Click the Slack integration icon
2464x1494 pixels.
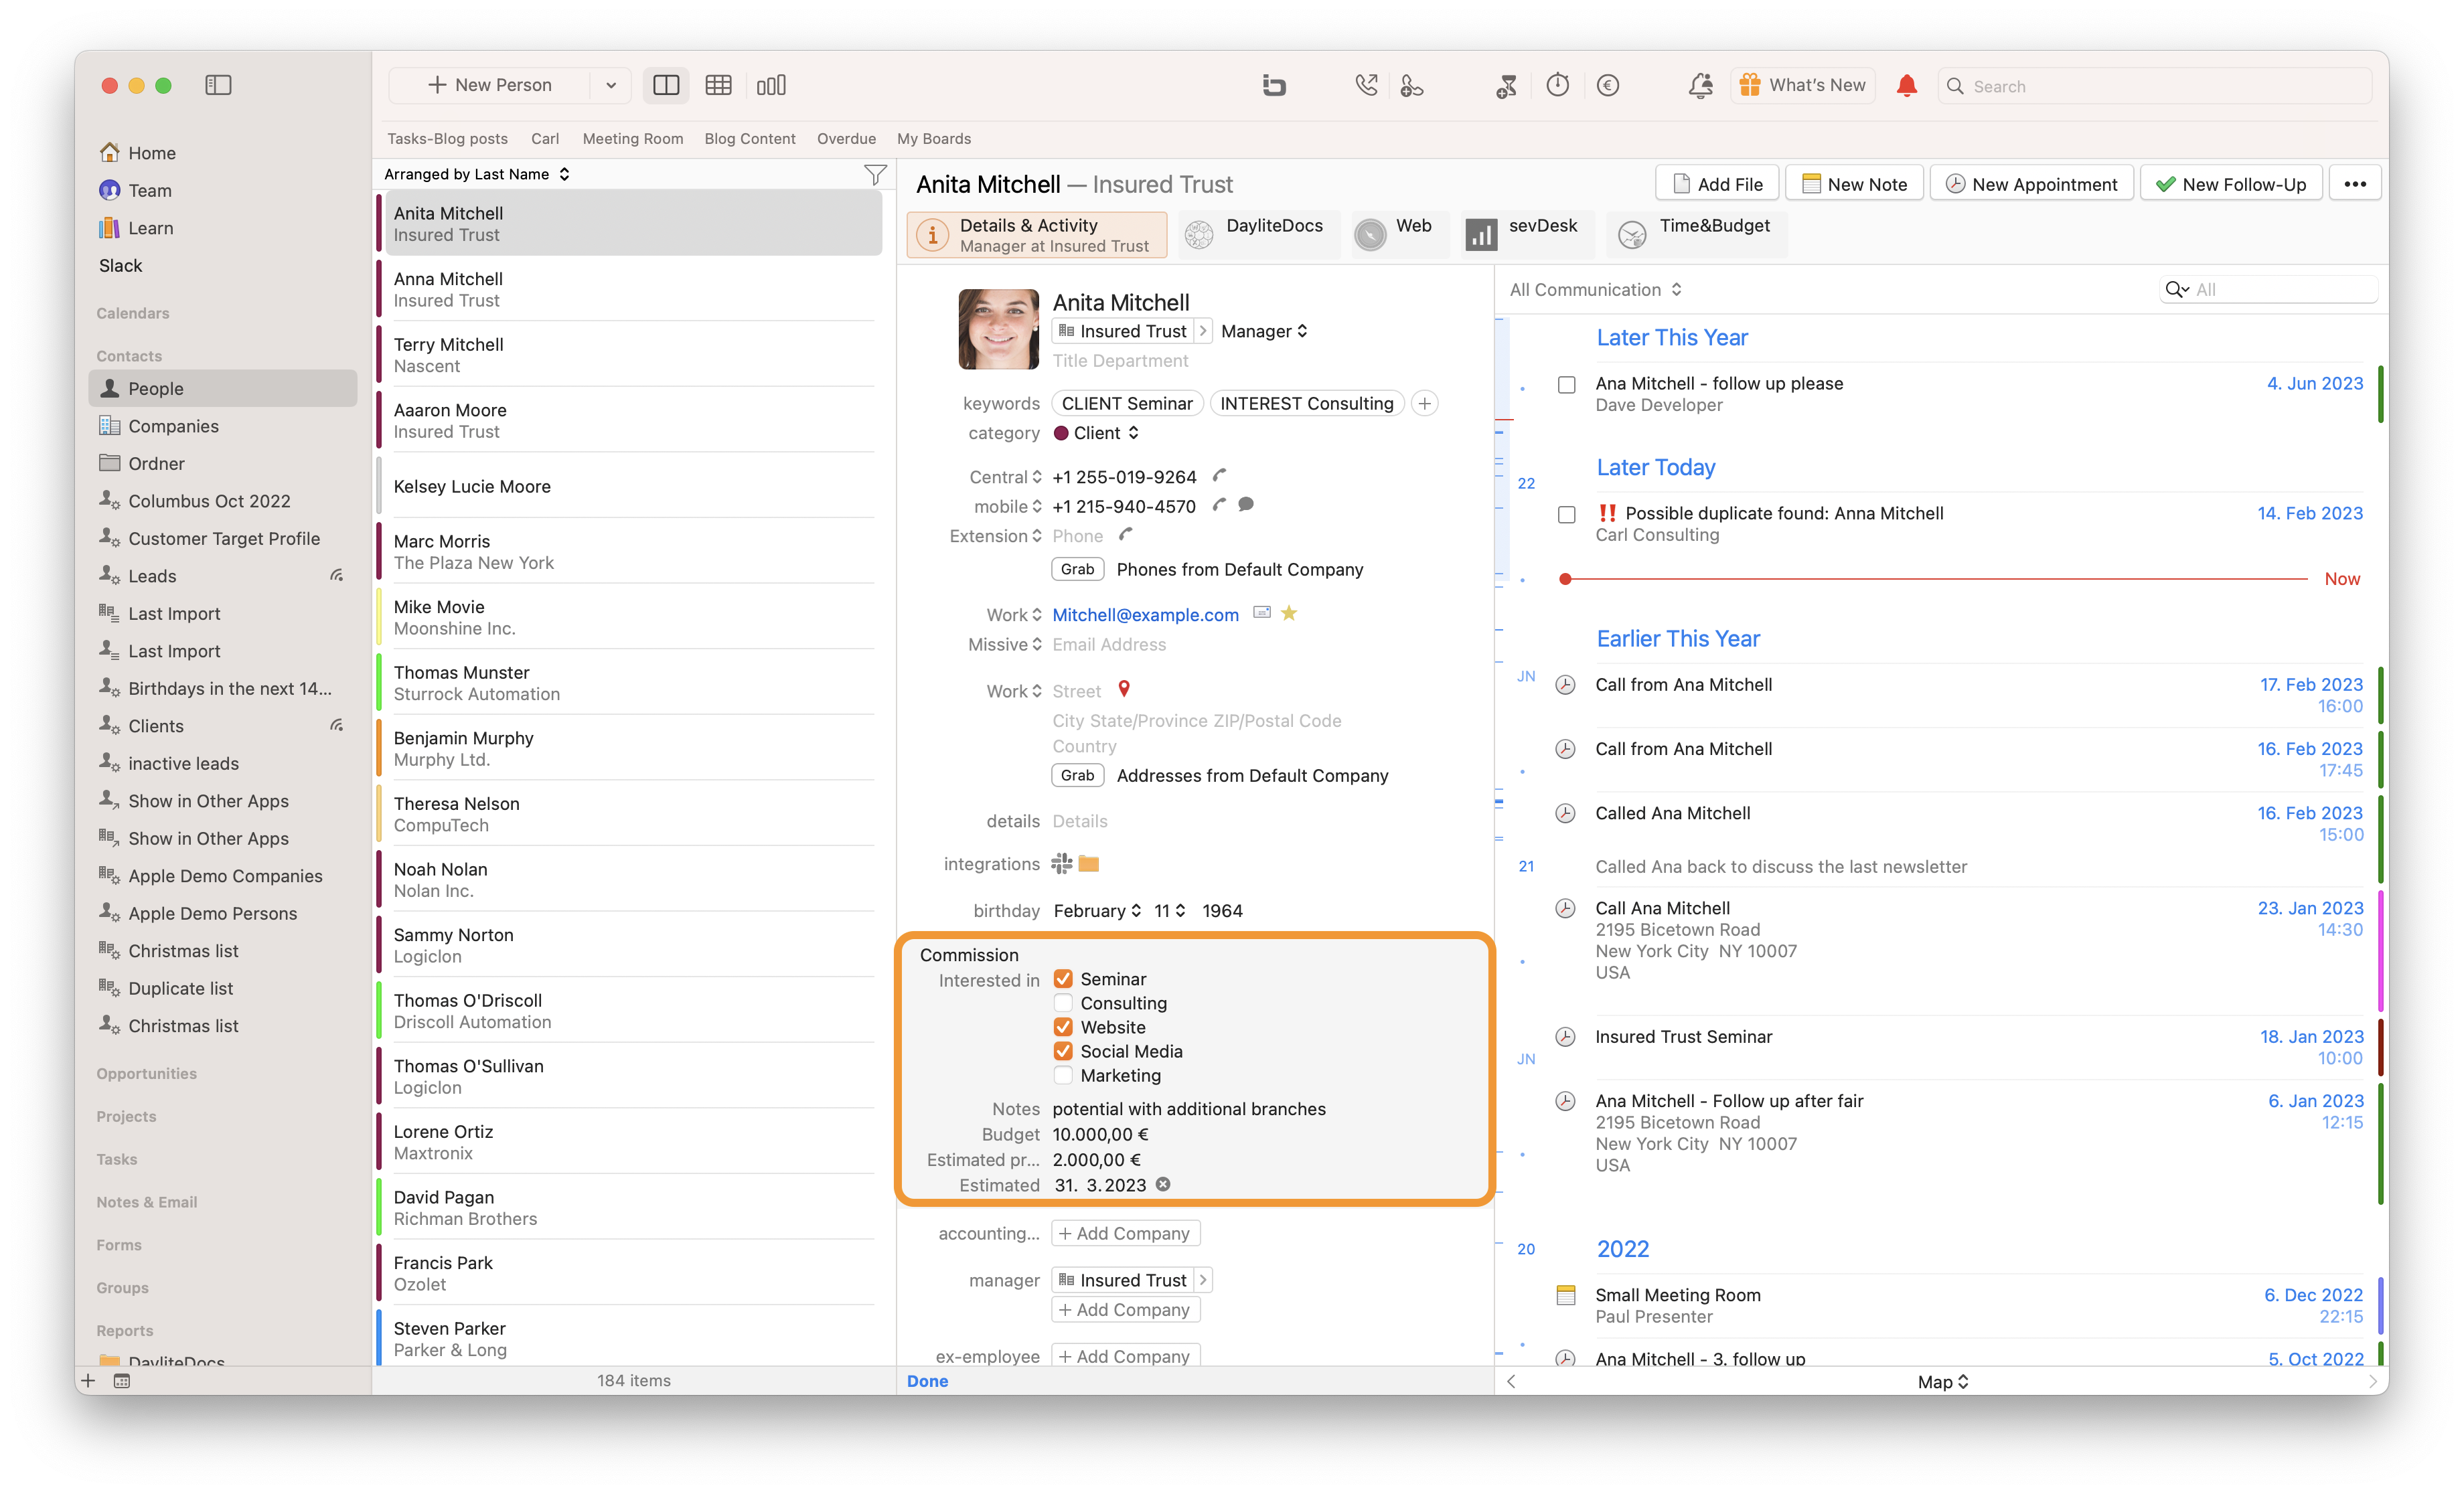click(x=1062, y=863)
